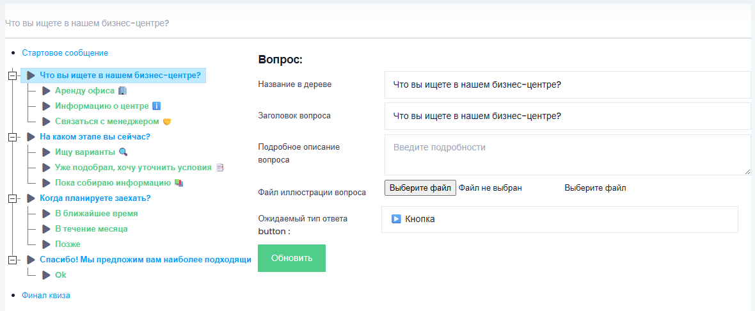
Task: Click play icon beside 'Связаться с менеджером'
Action: click(x=46, y=122)
